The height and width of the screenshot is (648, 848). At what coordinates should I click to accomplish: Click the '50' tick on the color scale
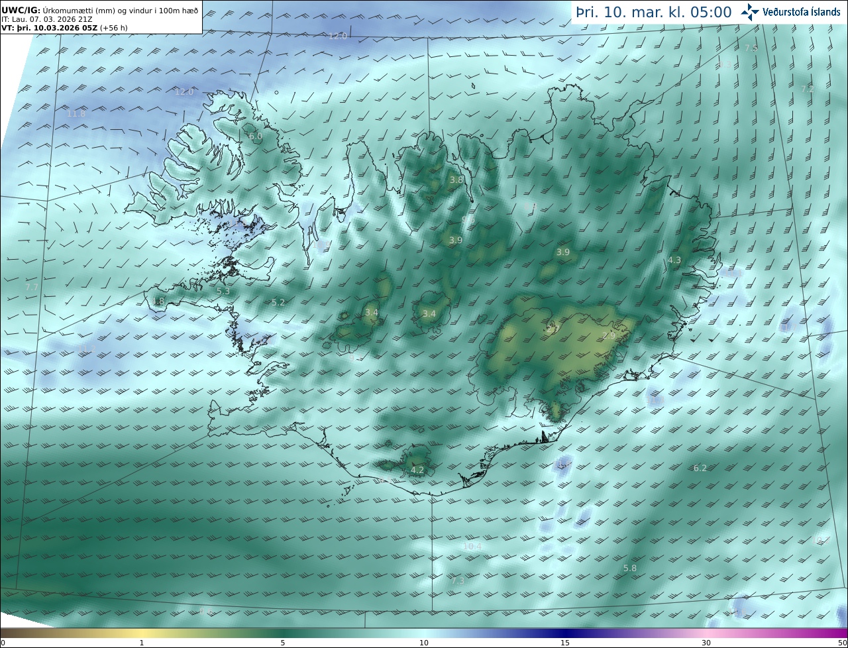tap(843, 643)
